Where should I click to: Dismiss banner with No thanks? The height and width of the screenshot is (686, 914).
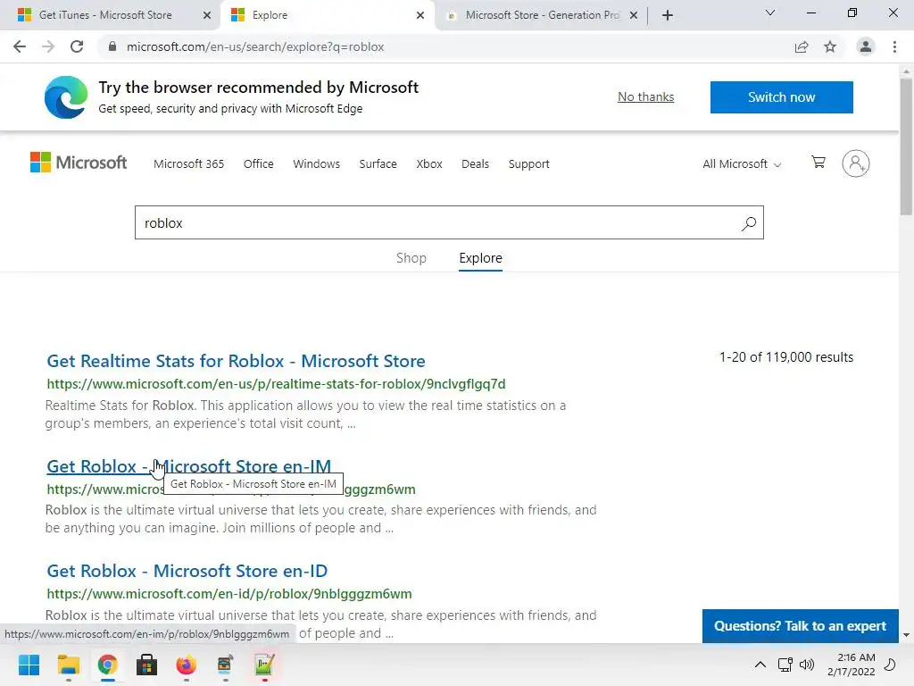(646, 96)
